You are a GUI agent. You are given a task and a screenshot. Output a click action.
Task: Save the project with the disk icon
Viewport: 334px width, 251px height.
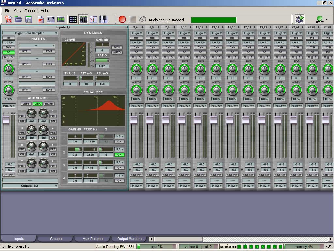pyautogui.click(x=29, y=19)
